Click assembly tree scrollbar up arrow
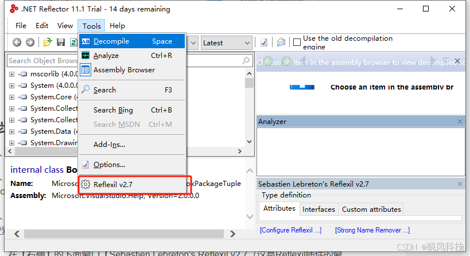The height and width of the screenshot is (256, 470). 250,73
